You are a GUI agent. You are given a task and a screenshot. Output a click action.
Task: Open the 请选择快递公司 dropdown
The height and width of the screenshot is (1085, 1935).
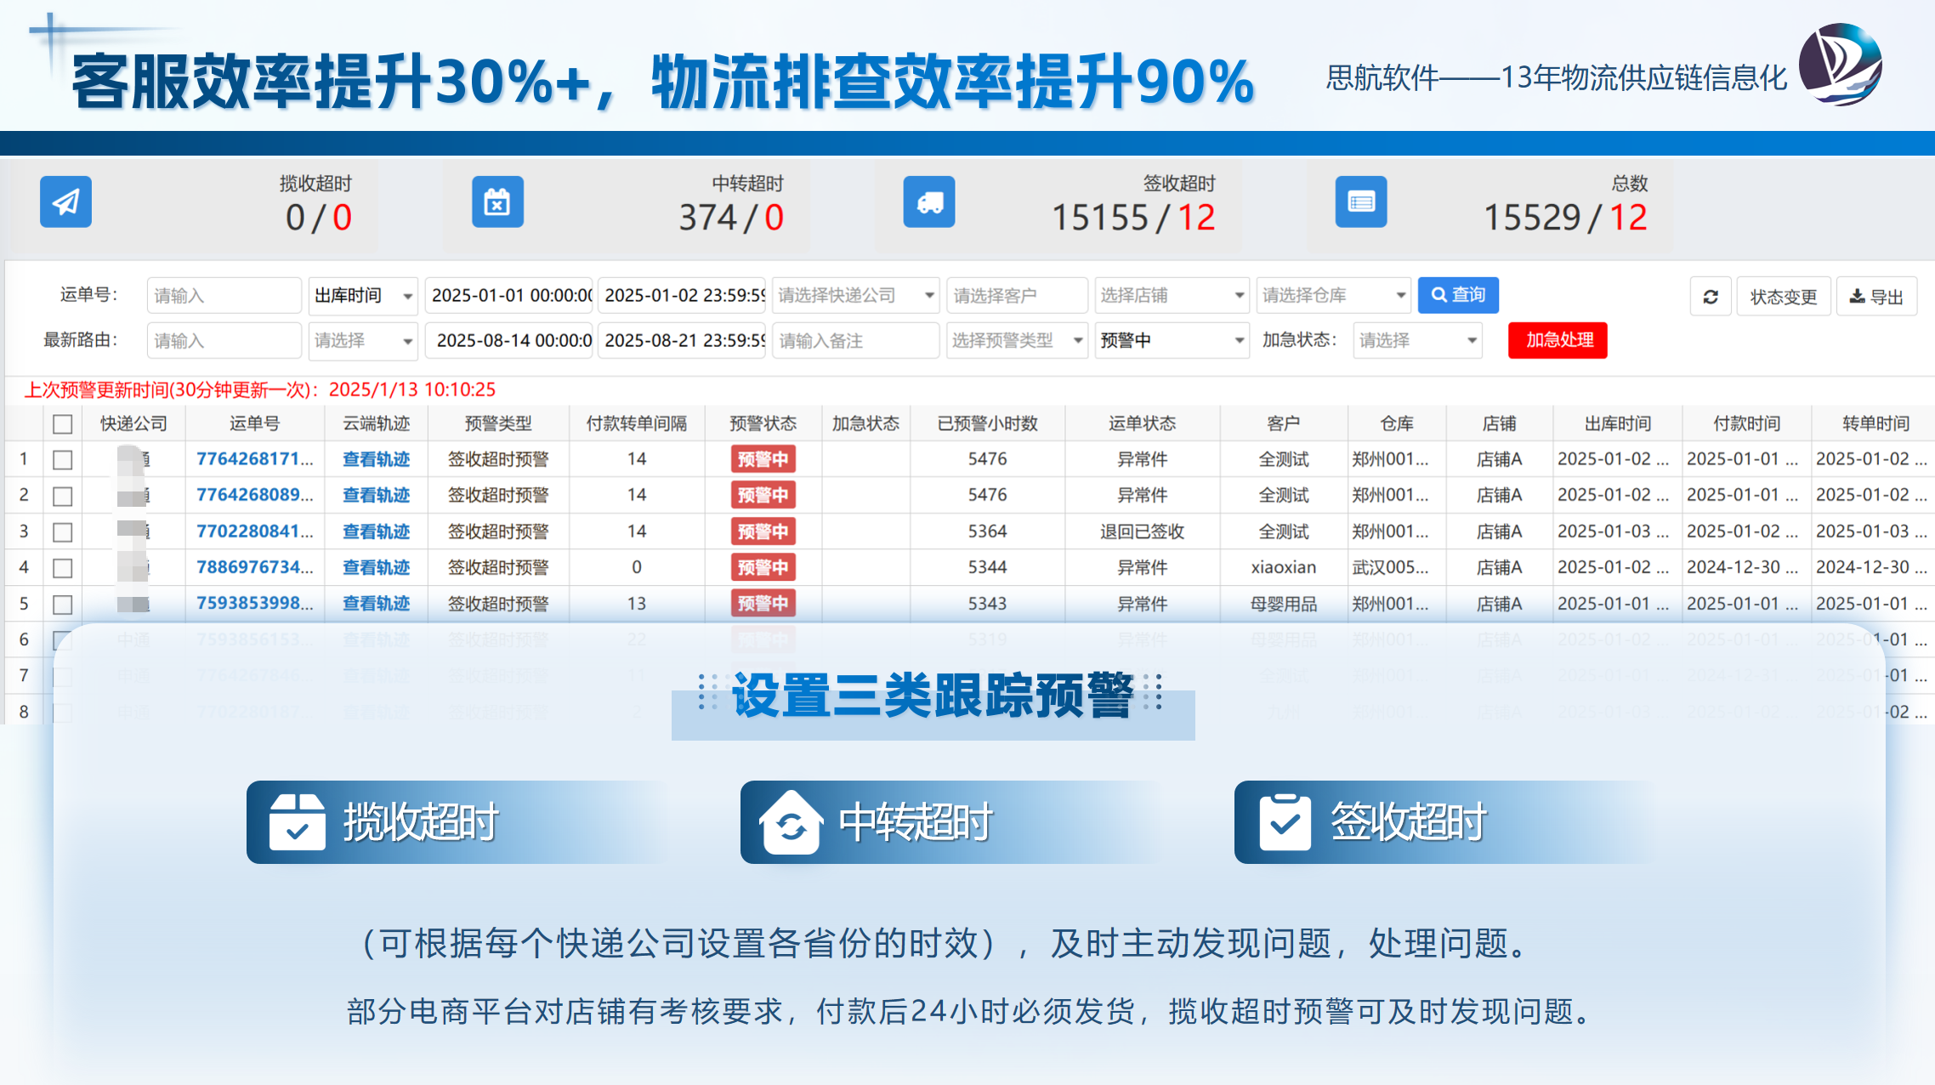pyautogui.click(x=854, y=295)
